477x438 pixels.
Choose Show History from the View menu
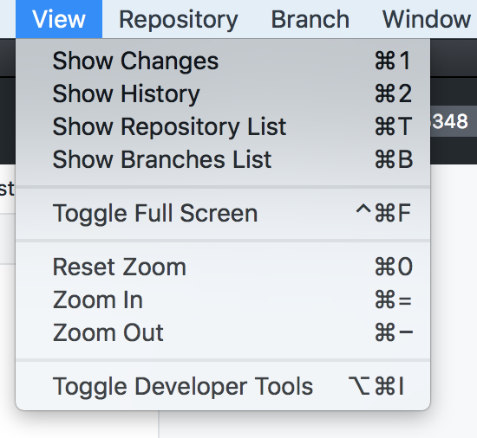(x=223, y=93)
